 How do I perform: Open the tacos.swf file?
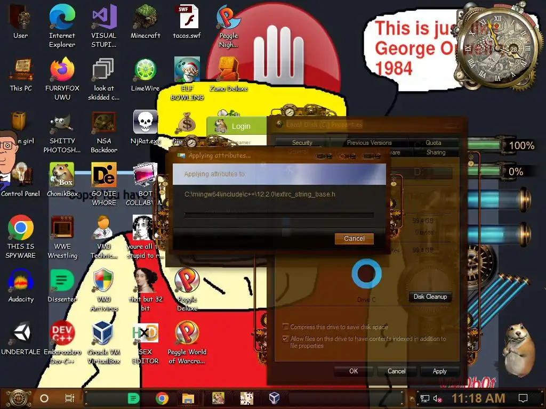coord(187,21)
